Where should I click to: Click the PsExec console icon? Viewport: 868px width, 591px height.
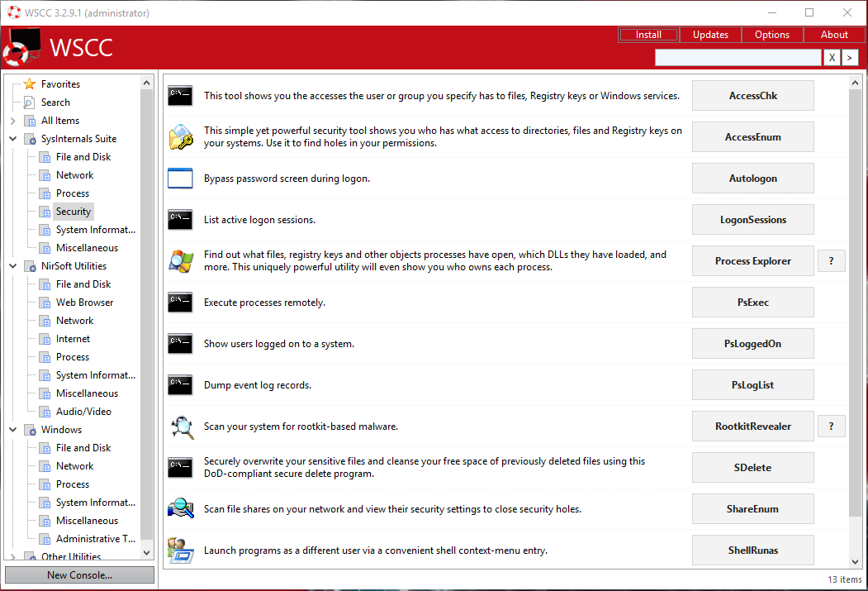point(181,303)
